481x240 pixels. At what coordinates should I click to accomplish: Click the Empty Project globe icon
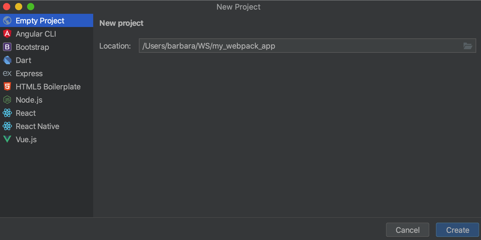click(7, 20)
